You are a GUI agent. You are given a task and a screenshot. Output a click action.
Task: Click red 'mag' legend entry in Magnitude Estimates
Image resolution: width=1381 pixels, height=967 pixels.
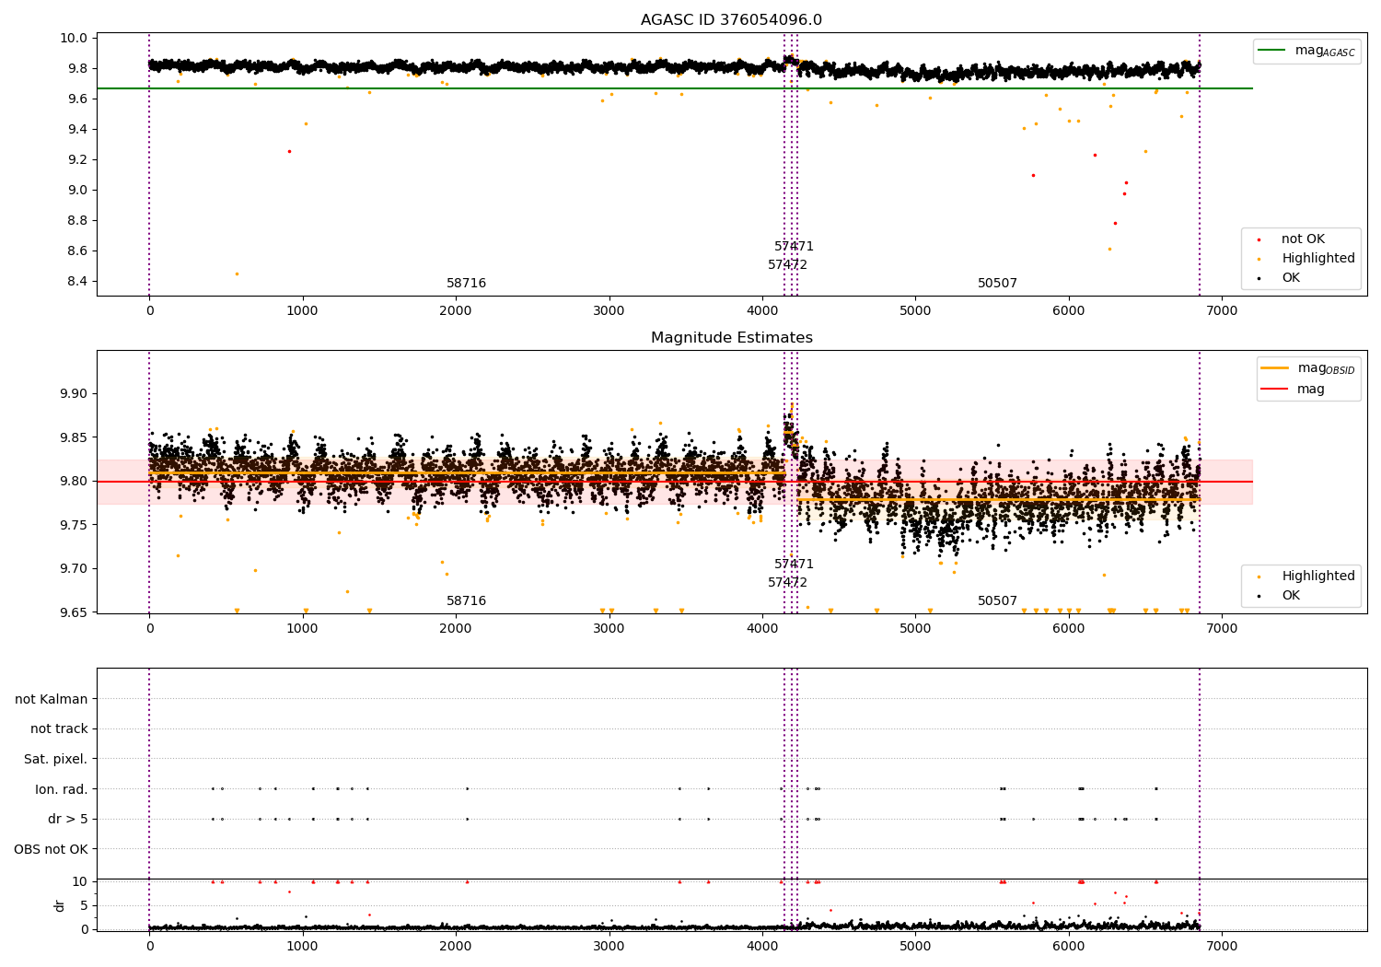1294,390
